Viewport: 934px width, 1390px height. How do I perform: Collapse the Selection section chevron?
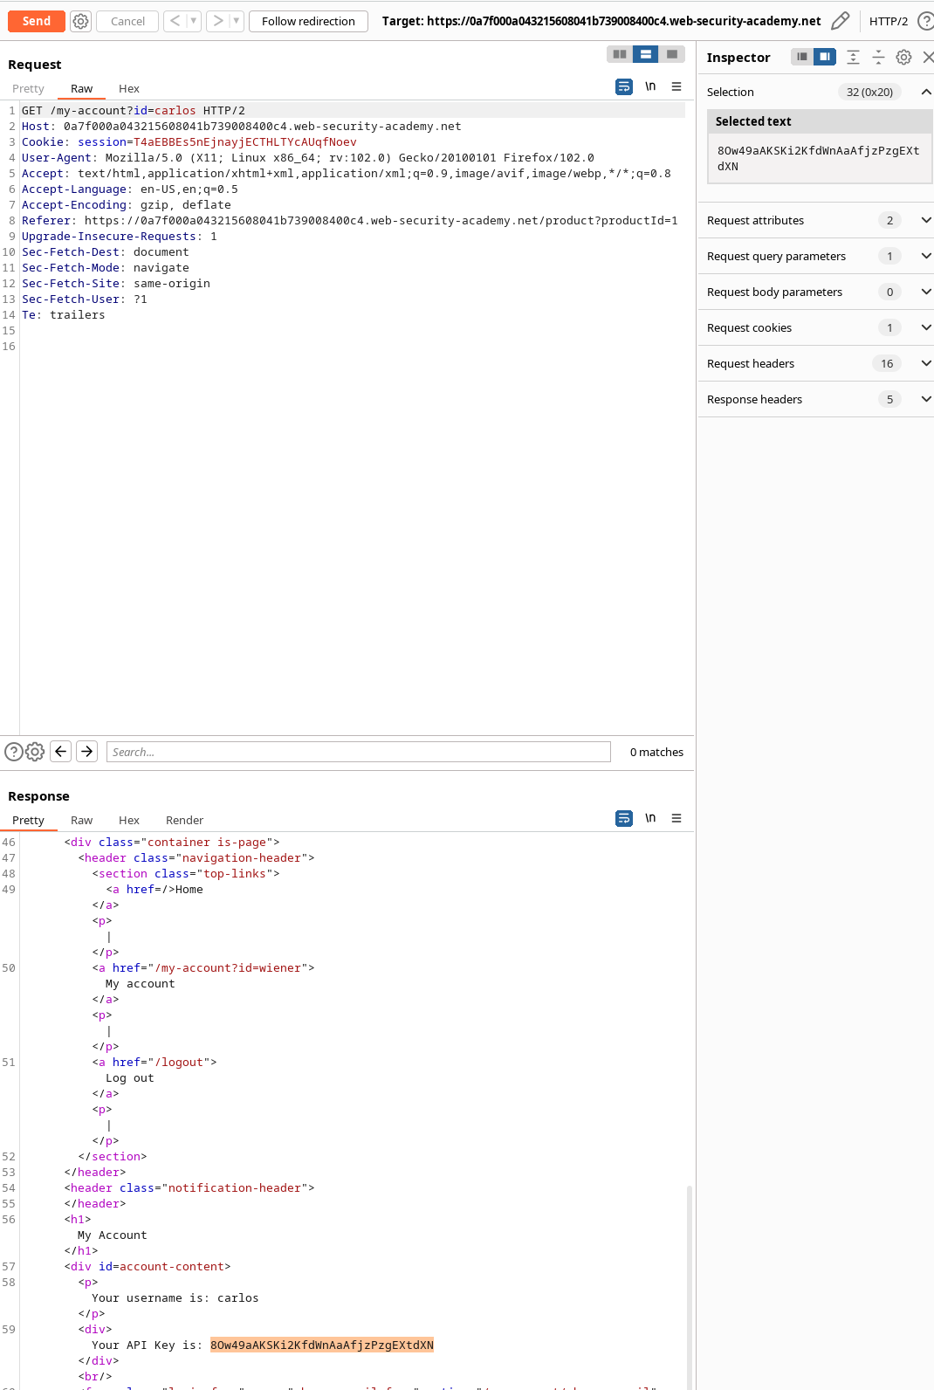click(926, 92)
